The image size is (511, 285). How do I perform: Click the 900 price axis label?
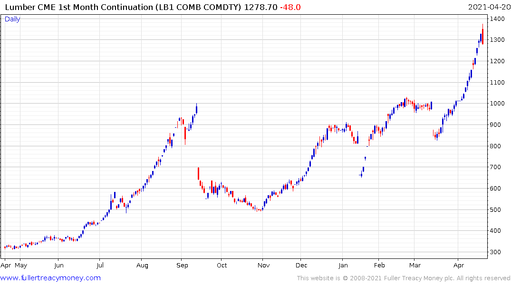click(495, 125)
